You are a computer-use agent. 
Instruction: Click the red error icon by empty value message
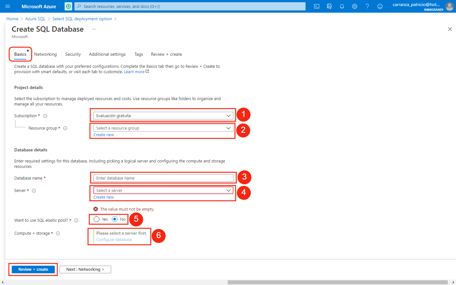pos(96,209)
